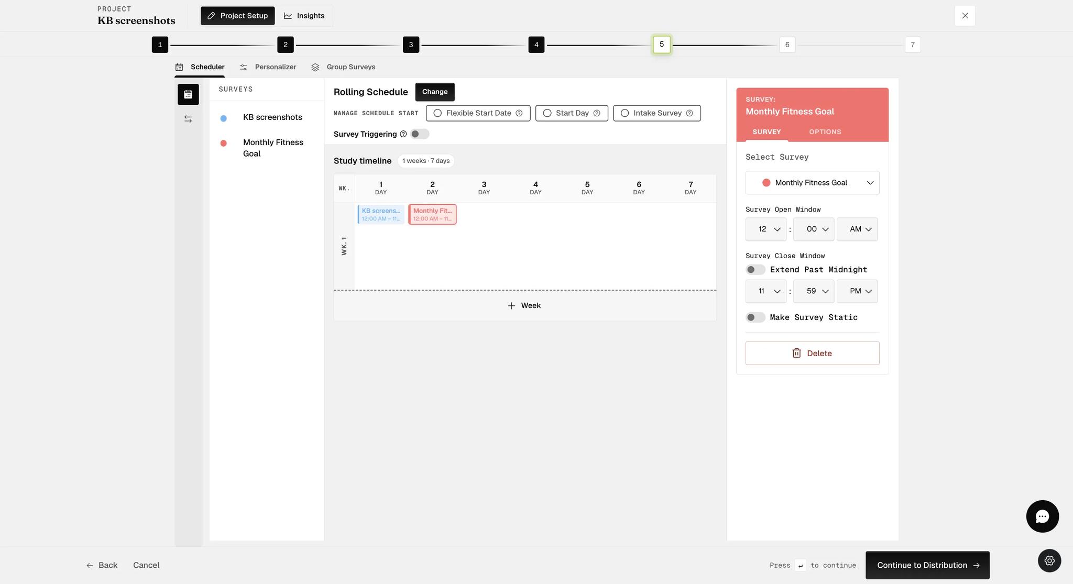Viewport: 1073px width, 584px height.
Task: Jump to setup step 6
Action: point(787,45)
